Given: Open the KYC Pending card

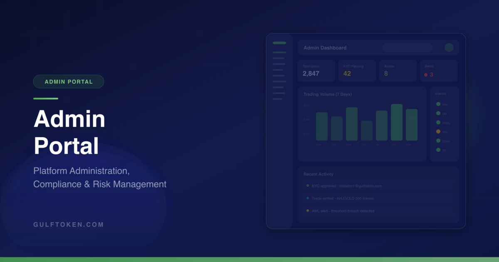Looking at the screenshot, I should point(357,71).
